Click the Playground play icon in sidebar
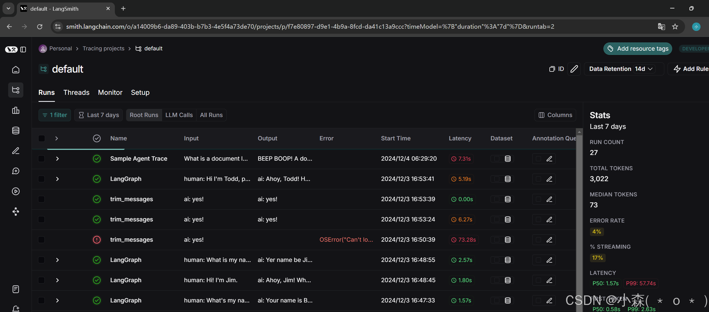 (16, 191)
